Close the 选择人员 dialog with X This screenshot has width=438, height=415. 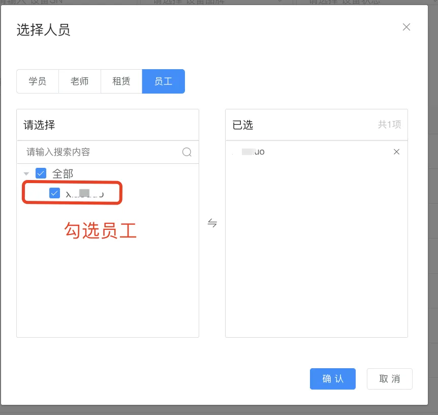point(406,27)
